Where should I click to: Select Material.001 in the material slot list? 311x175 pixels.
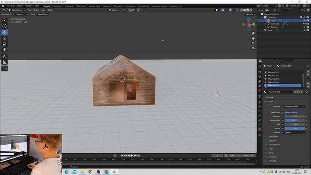[x=283, y=72]
